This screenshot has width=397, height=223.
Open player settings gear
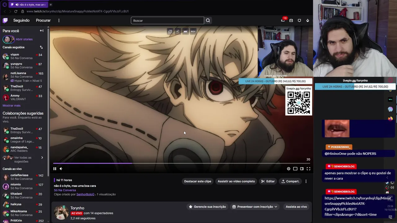[x=288, y=169]
